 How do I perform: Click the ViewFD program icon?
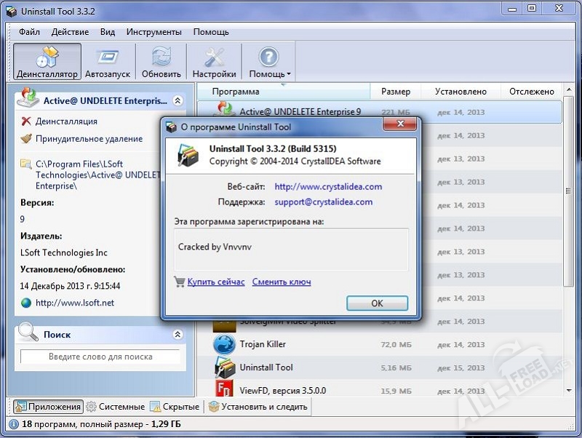click(224, 391)
